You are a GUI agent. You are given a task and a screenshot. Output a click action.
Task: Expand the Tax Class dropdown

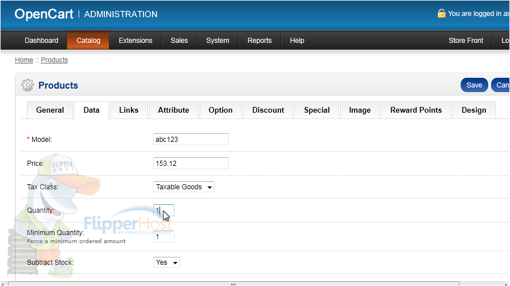(x=184, y=187)
